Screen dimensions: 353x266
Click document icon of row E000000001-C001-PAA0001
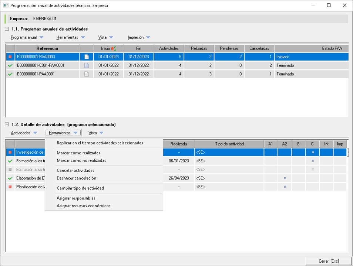pos(87,65)
